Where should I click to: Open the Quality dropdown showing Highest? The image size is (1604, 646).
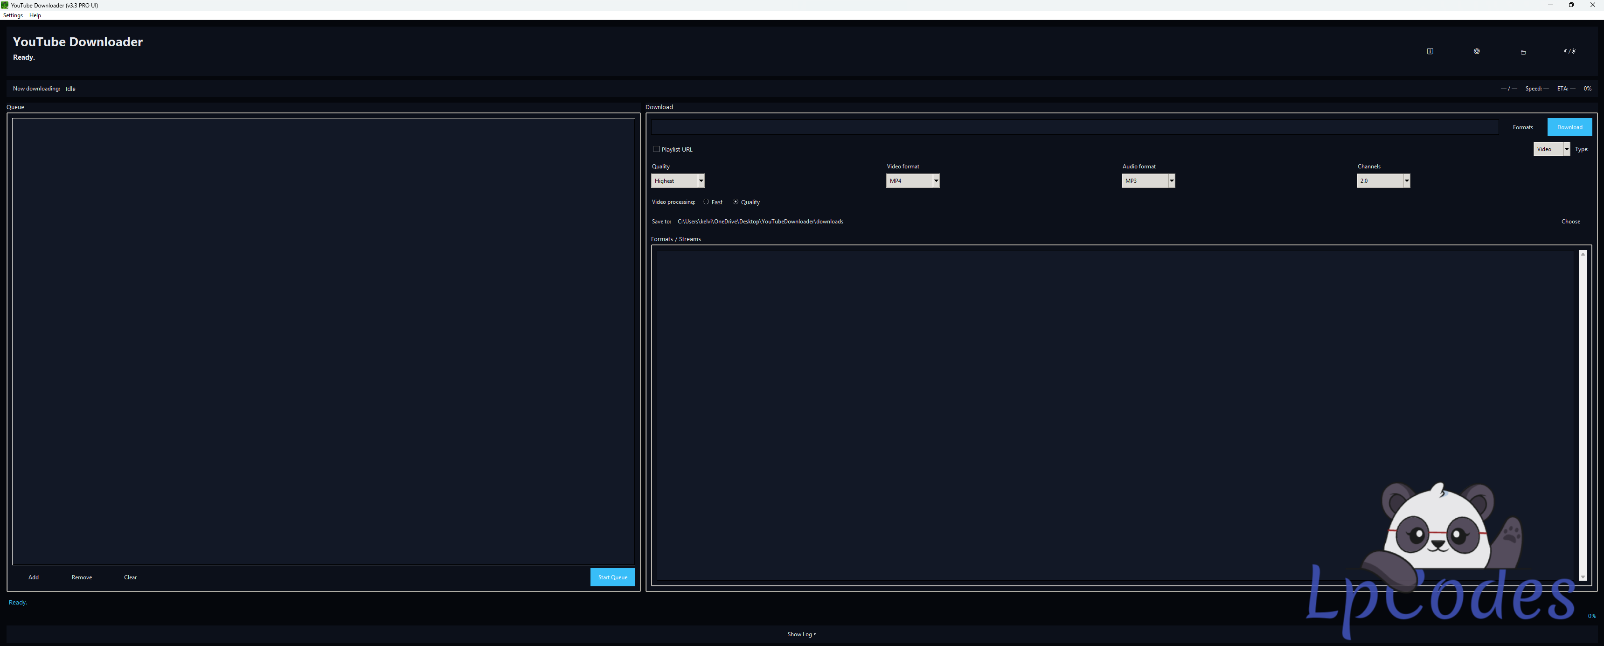click(x=677, y=181)
